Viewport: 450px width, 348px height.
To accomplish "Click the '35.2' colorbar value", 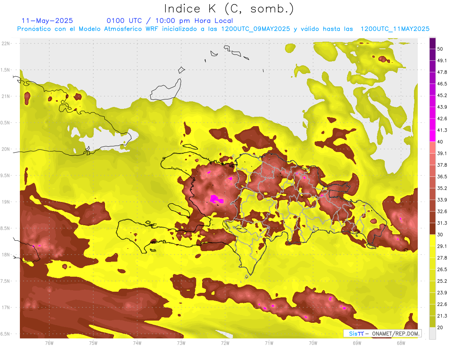I will tap(442, 188).
